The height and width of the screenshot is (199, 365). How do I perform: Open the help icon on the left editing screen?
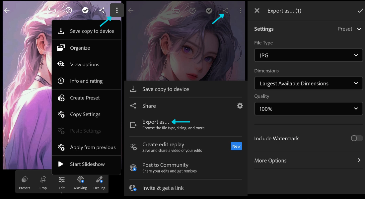(69, 10)
